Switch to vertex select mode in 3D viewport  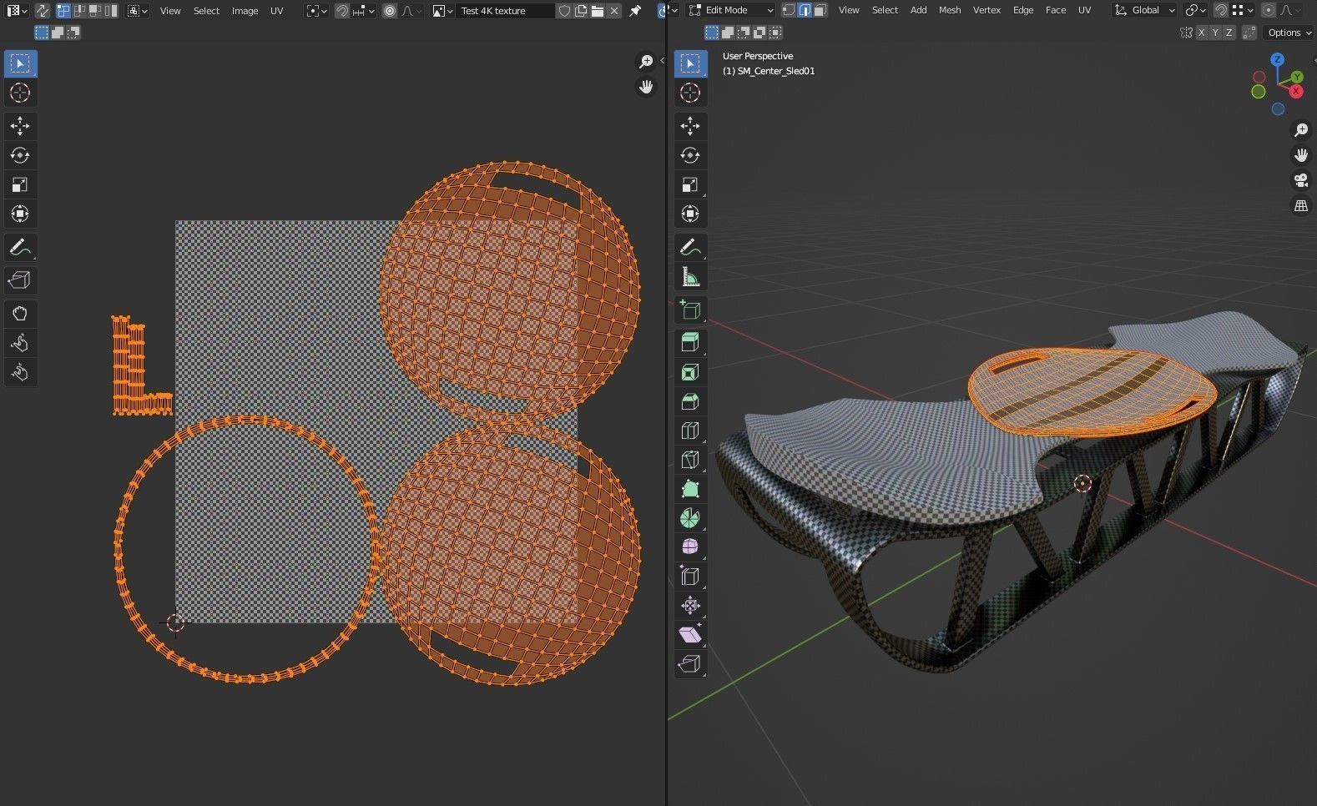[x=789, y=10]
